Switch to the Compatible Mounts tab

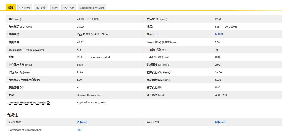[92, 8]
